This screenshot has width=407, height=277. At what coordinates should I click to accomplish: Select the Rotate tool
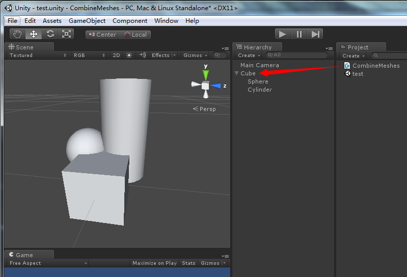(50, 34)
